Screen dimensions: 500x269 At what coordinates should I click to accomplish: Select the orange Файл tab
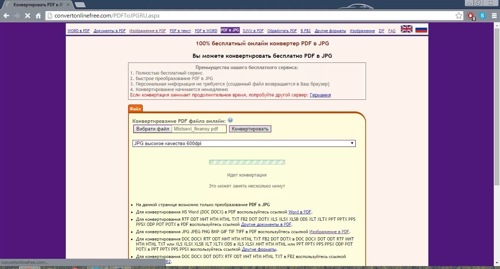(x=135, y=109)
